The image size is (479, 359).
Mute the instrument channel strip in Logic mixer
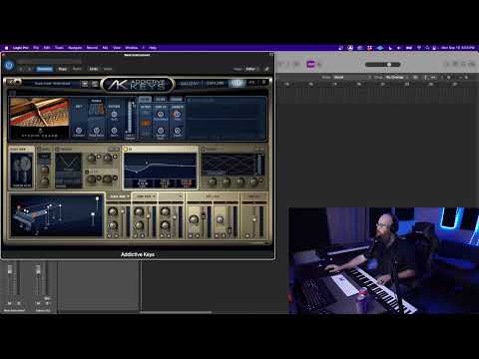[10, 303]
